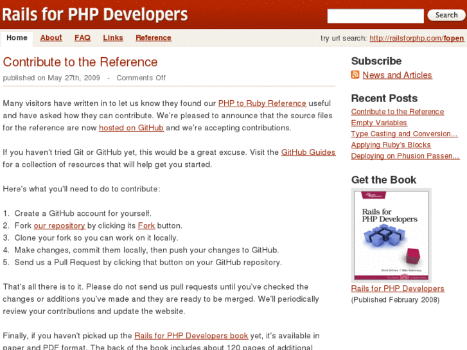This screenshot has height=350, width=467.
Task: Open the Rails for PHP Developers book link in article
Action: click(x=191, y=336)
